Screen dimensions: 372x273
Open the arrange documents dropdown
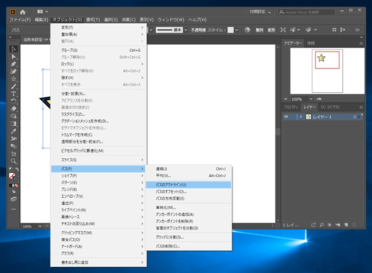click(x=42, y=12)
